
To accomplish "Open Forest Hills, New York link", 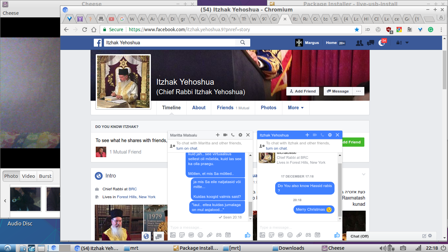I will [x=136, y=197].
